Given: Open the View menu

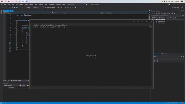Looking at the screenshot, I should [x=13, y=4].
